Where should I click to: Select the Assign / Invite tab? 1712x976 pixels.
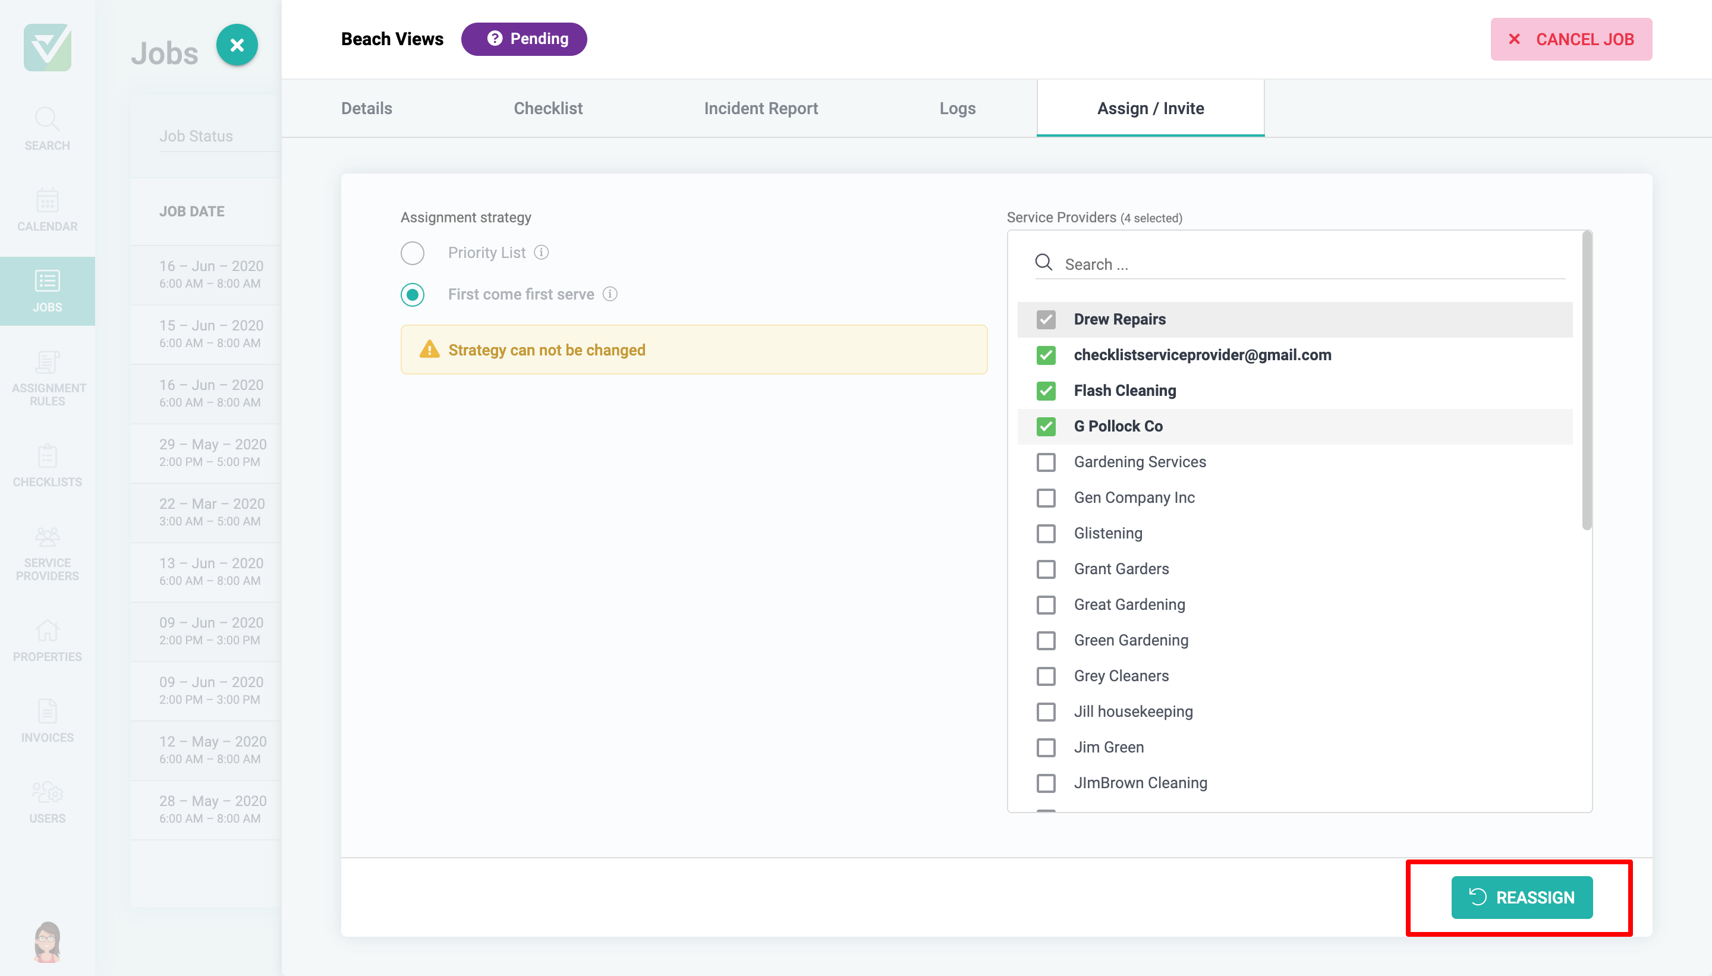tap(1150, 109)
